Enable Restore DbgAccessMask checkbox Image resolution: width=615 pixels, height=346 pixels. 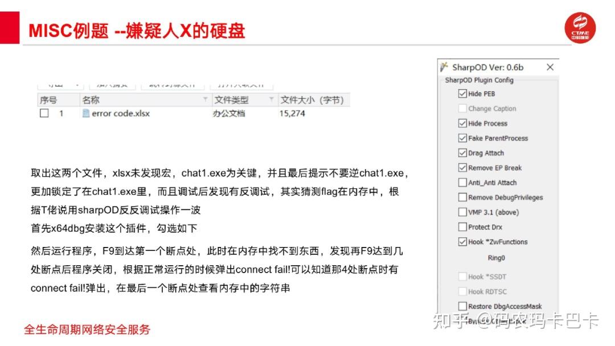tap(462, 306)
